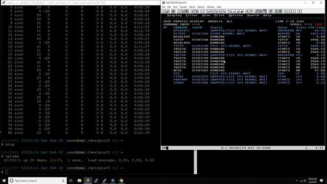Click the Cut scissors toolbar icon

click(x=179, y=11)
